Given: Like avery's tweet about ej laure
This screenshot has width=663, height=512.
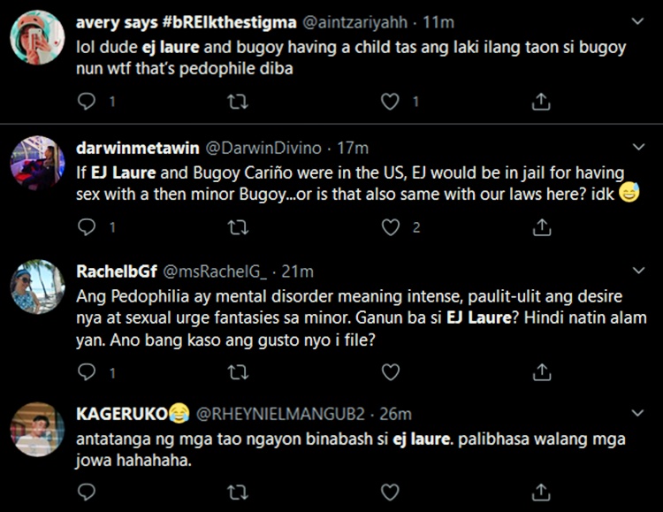Looking at the screenshot, I should [x=390, y=103].
